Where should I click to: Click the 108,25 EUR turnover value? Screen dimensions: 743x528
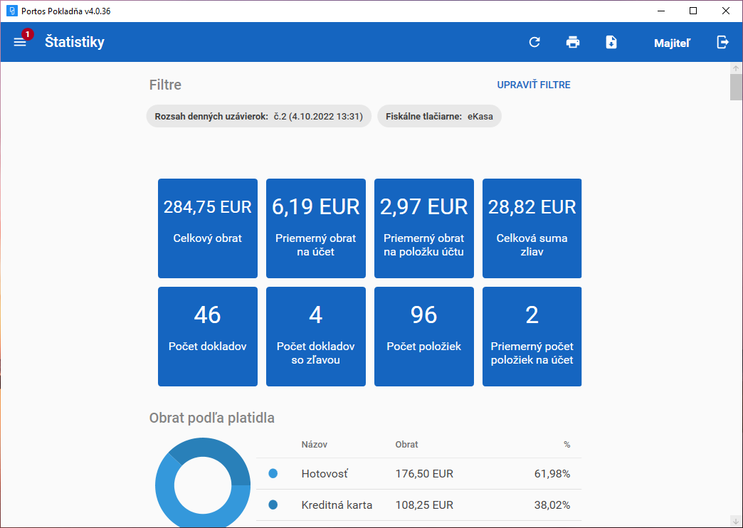[x=424, y=505]
